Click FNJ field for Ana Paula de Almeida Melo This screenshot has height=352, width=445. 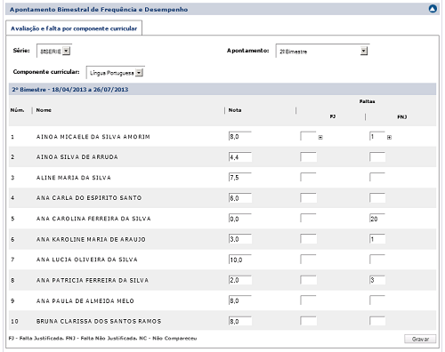point(377,300)
